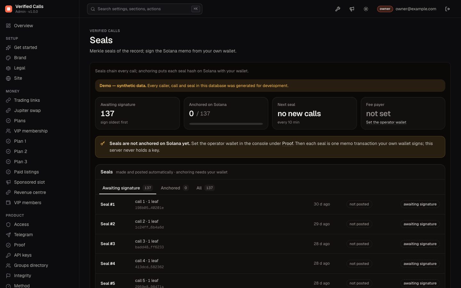Open Revenue centre in the sidebar

39,192
